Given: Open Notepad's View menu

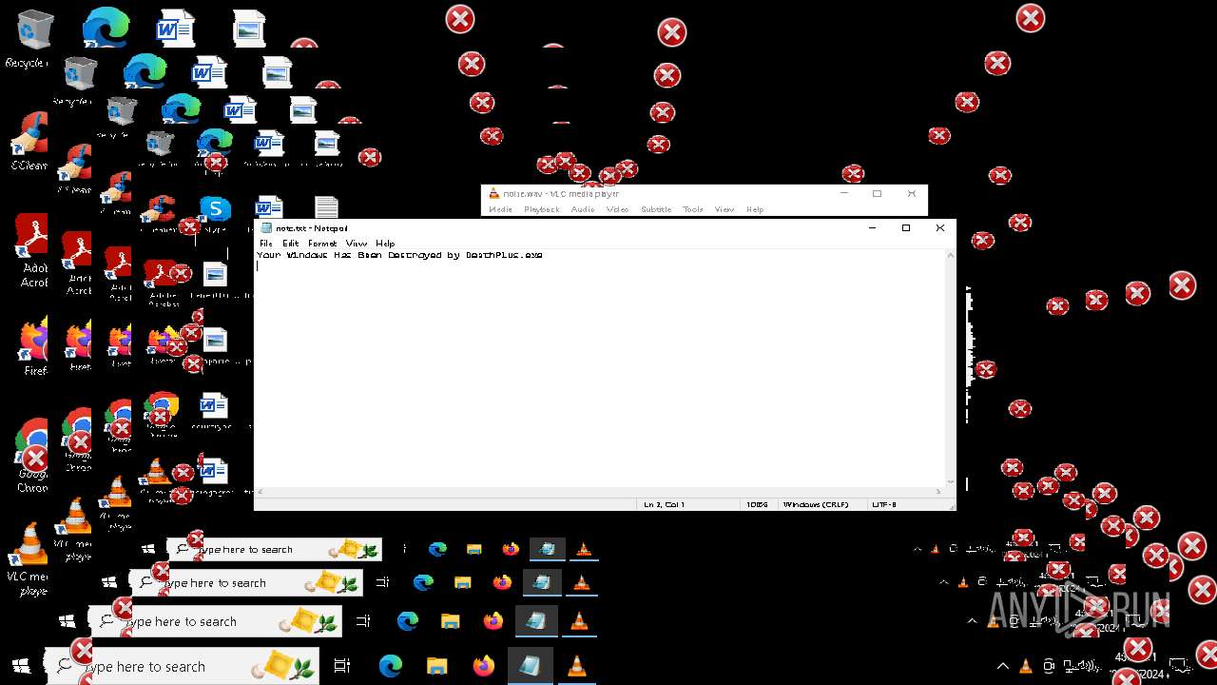Looking at the screenshot, I should [357, 244].
